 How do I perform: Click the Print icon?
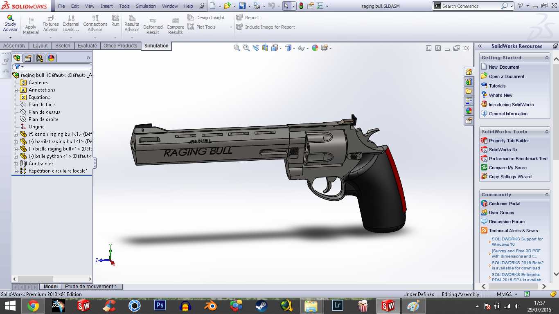257,6
